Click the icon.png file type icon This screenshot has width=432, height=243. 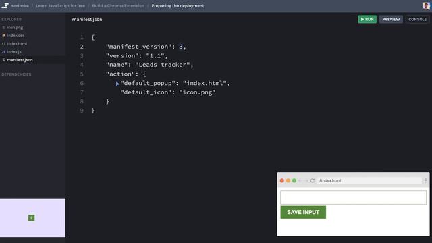click(x=3, y=27)
